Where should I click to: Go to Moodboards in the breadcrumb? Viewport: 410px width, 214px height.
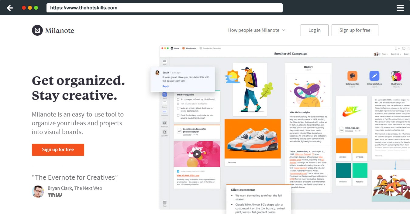[x=189, y=48]
